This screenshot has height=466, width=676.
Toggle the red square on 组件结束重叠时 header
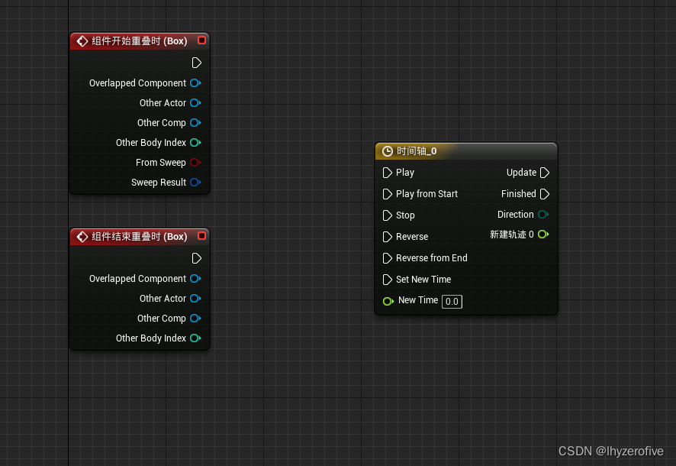201,236
